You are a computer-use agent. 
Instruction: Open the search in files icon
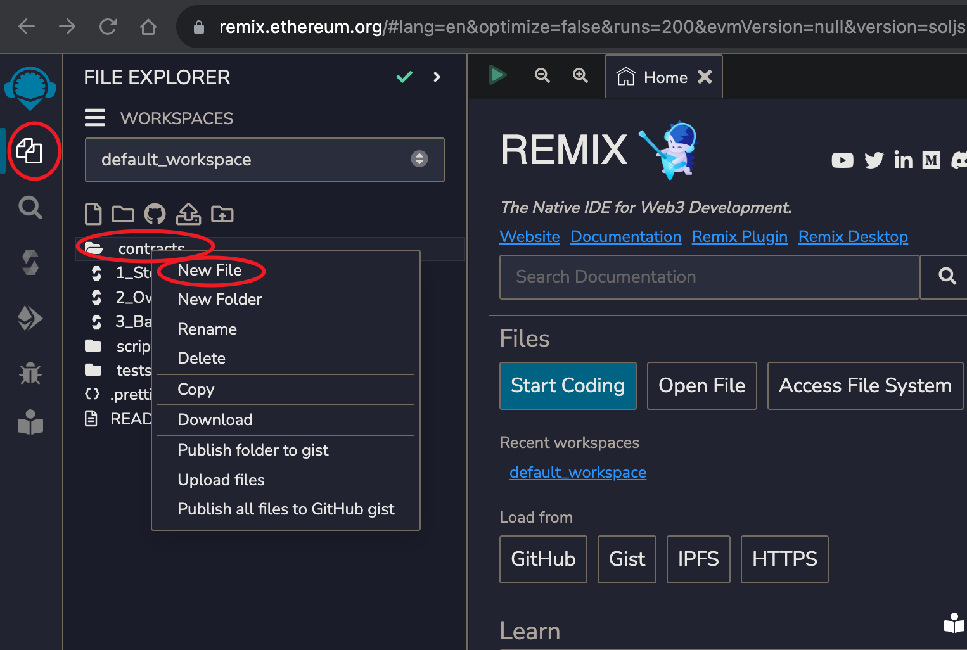pos(30,207)
